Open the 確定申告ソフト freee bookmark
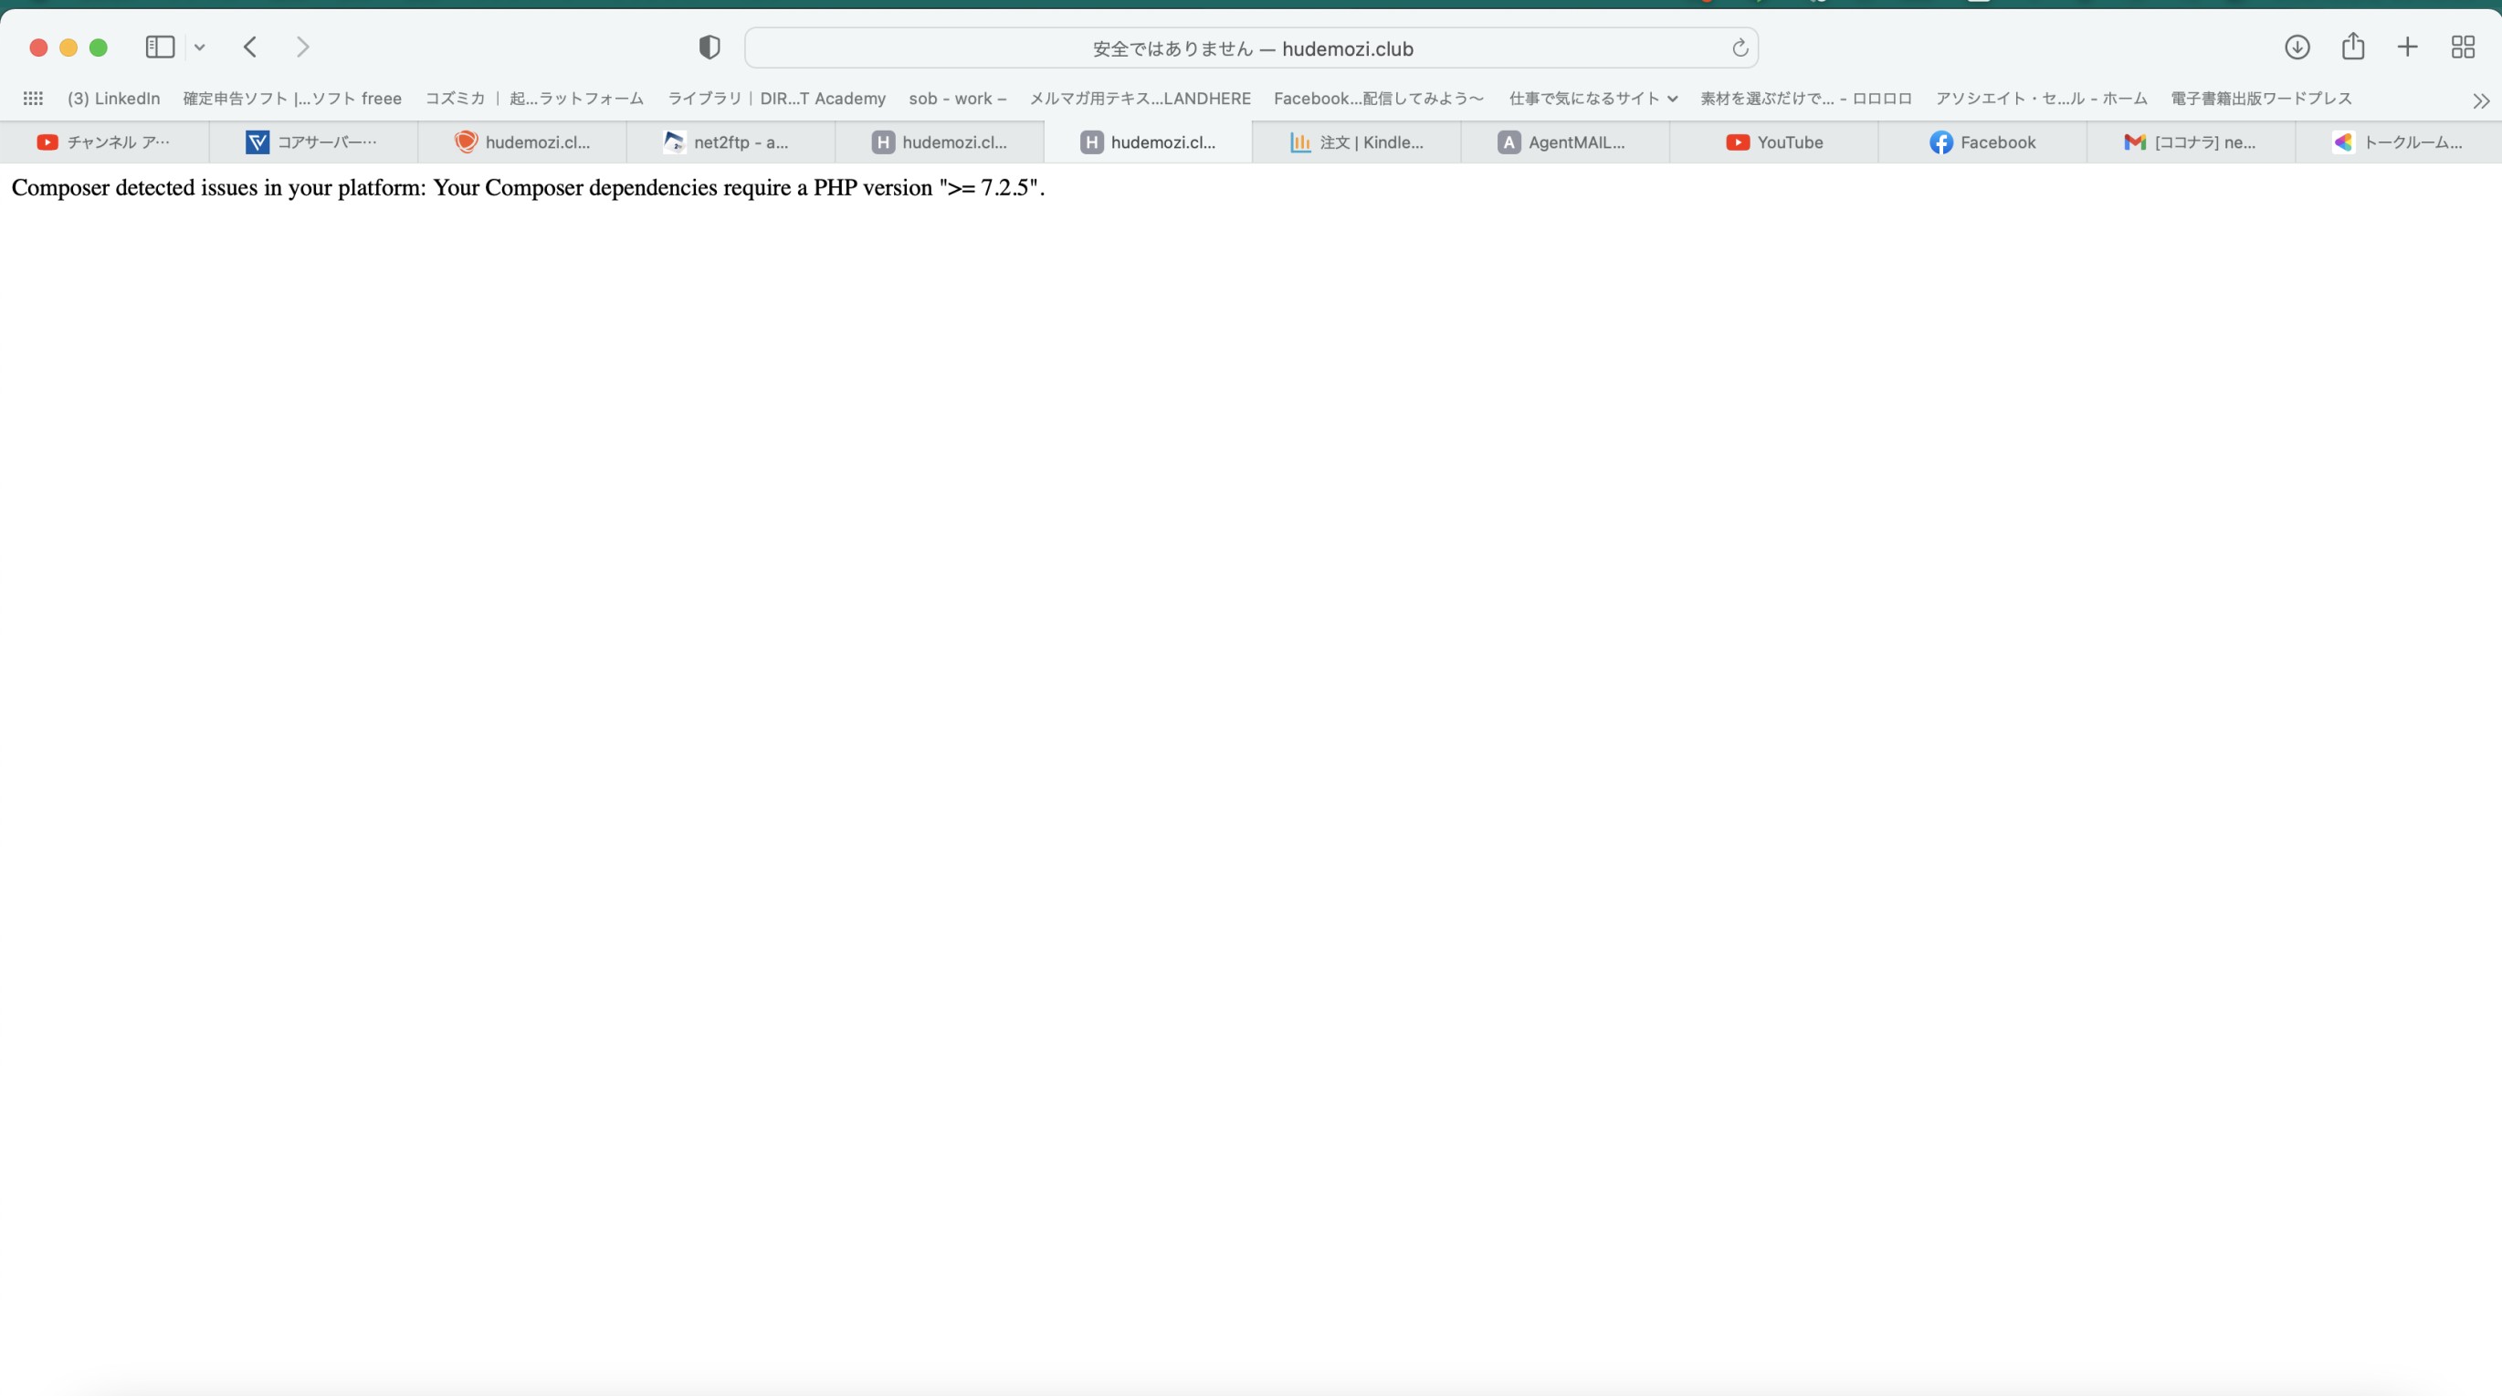Viewport: 2502px width, 1396px height. [x=291, y=98]
